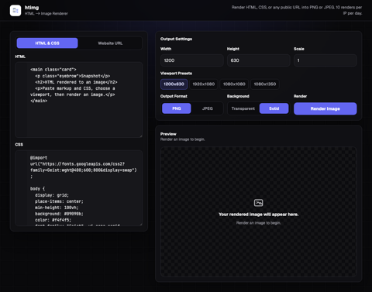Click the htimg logo icon
Viewport: 372px width, 292px height.
[15, 10]
